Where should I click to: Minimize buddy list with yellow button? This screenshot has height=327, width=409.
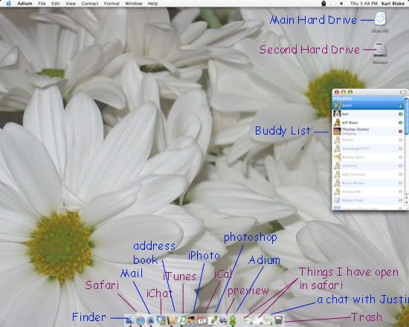click(x=344, y=92)
